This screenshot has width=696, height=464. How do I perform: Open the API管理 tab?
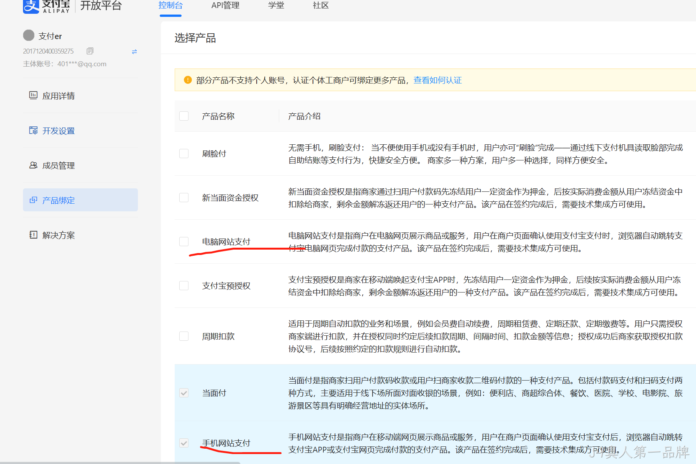225,5
